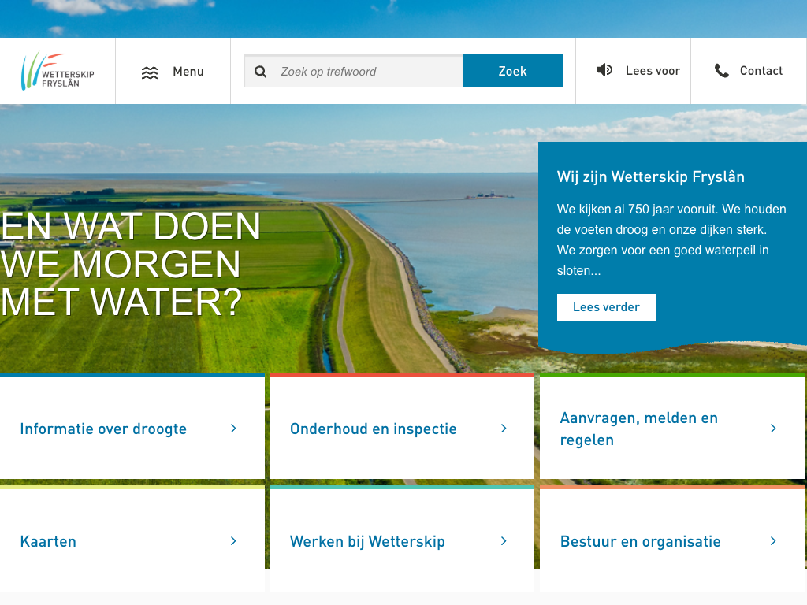Click chevron next to Bestuur en organisatie
This screenshot has height=605, width=807.
click(x=773, y=541)
